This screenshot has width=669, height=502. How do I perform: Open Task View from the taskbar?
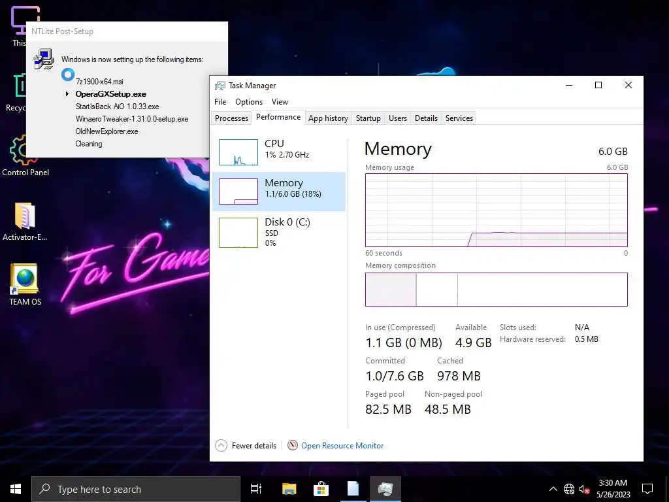pos(256,489)
